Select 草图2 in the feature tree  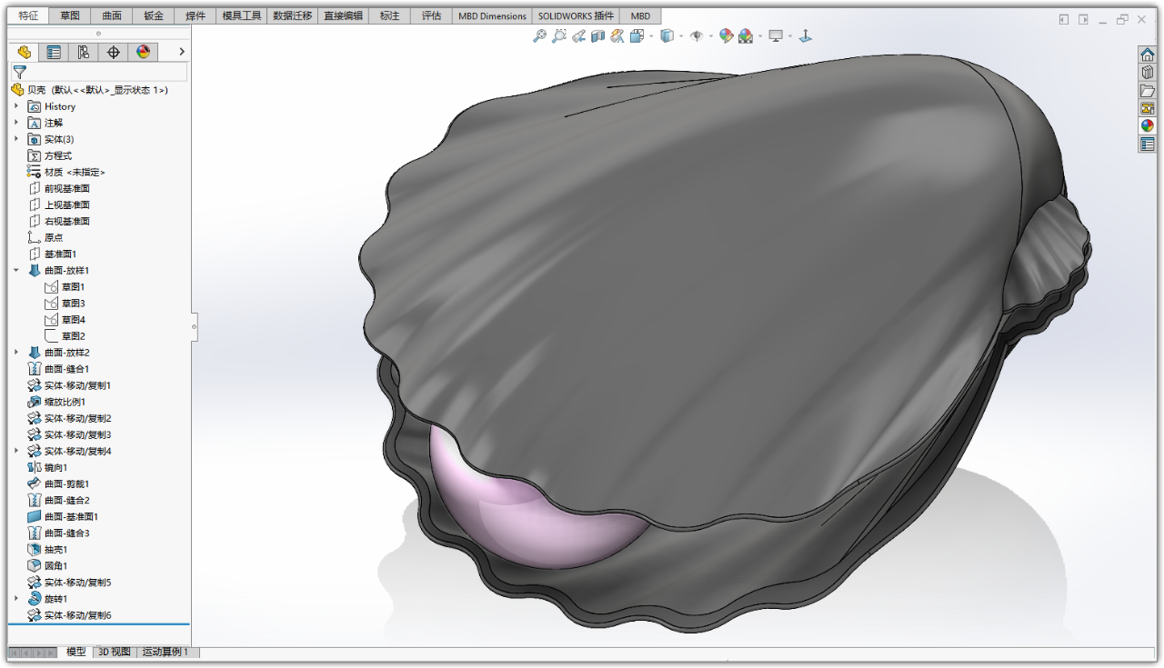tap(74, 335)
